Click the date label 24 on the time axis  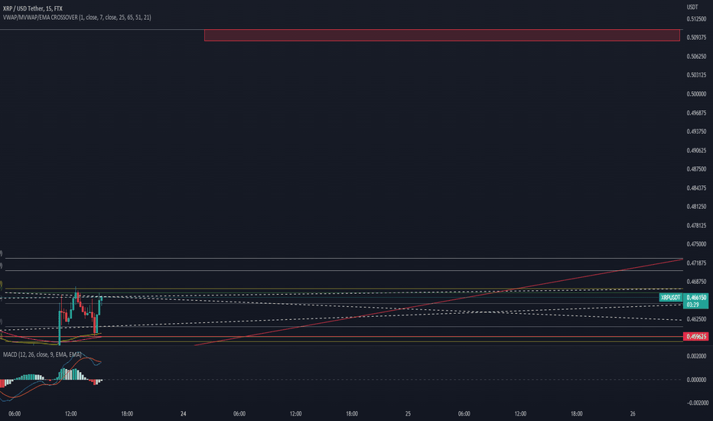184,413
